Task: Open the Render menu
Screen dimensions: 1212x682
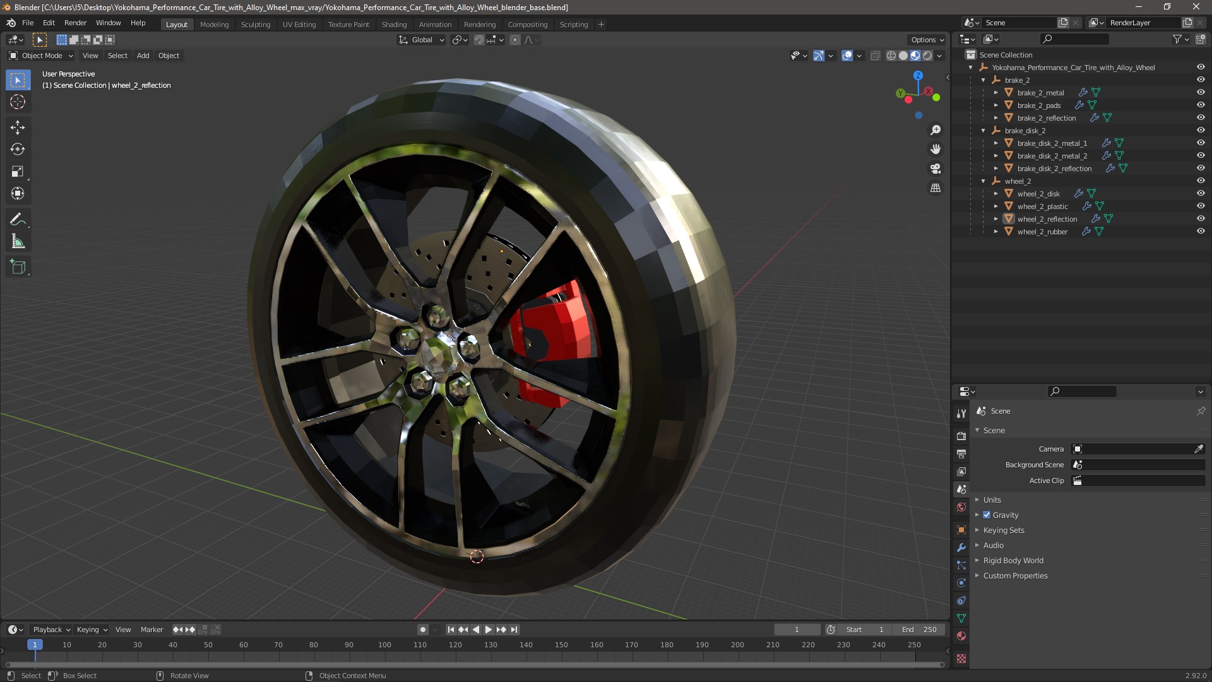Action: 75,23
